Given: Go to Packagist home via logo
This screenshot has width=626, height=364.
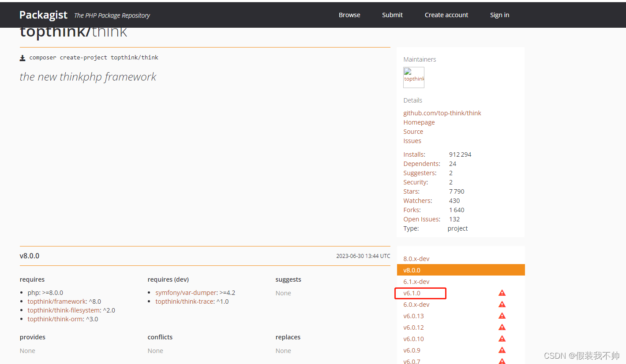Looking at the screenshot, I should pyautogui.click(x=43, y=15).
